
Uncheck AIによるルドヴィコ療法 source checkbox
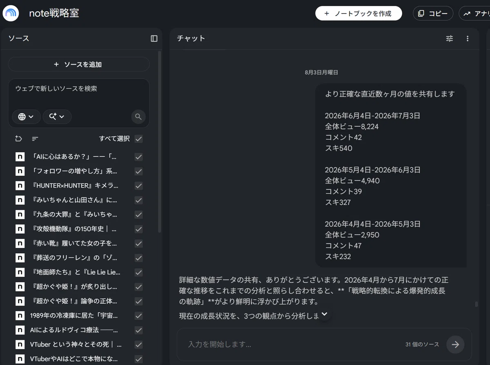139,330
